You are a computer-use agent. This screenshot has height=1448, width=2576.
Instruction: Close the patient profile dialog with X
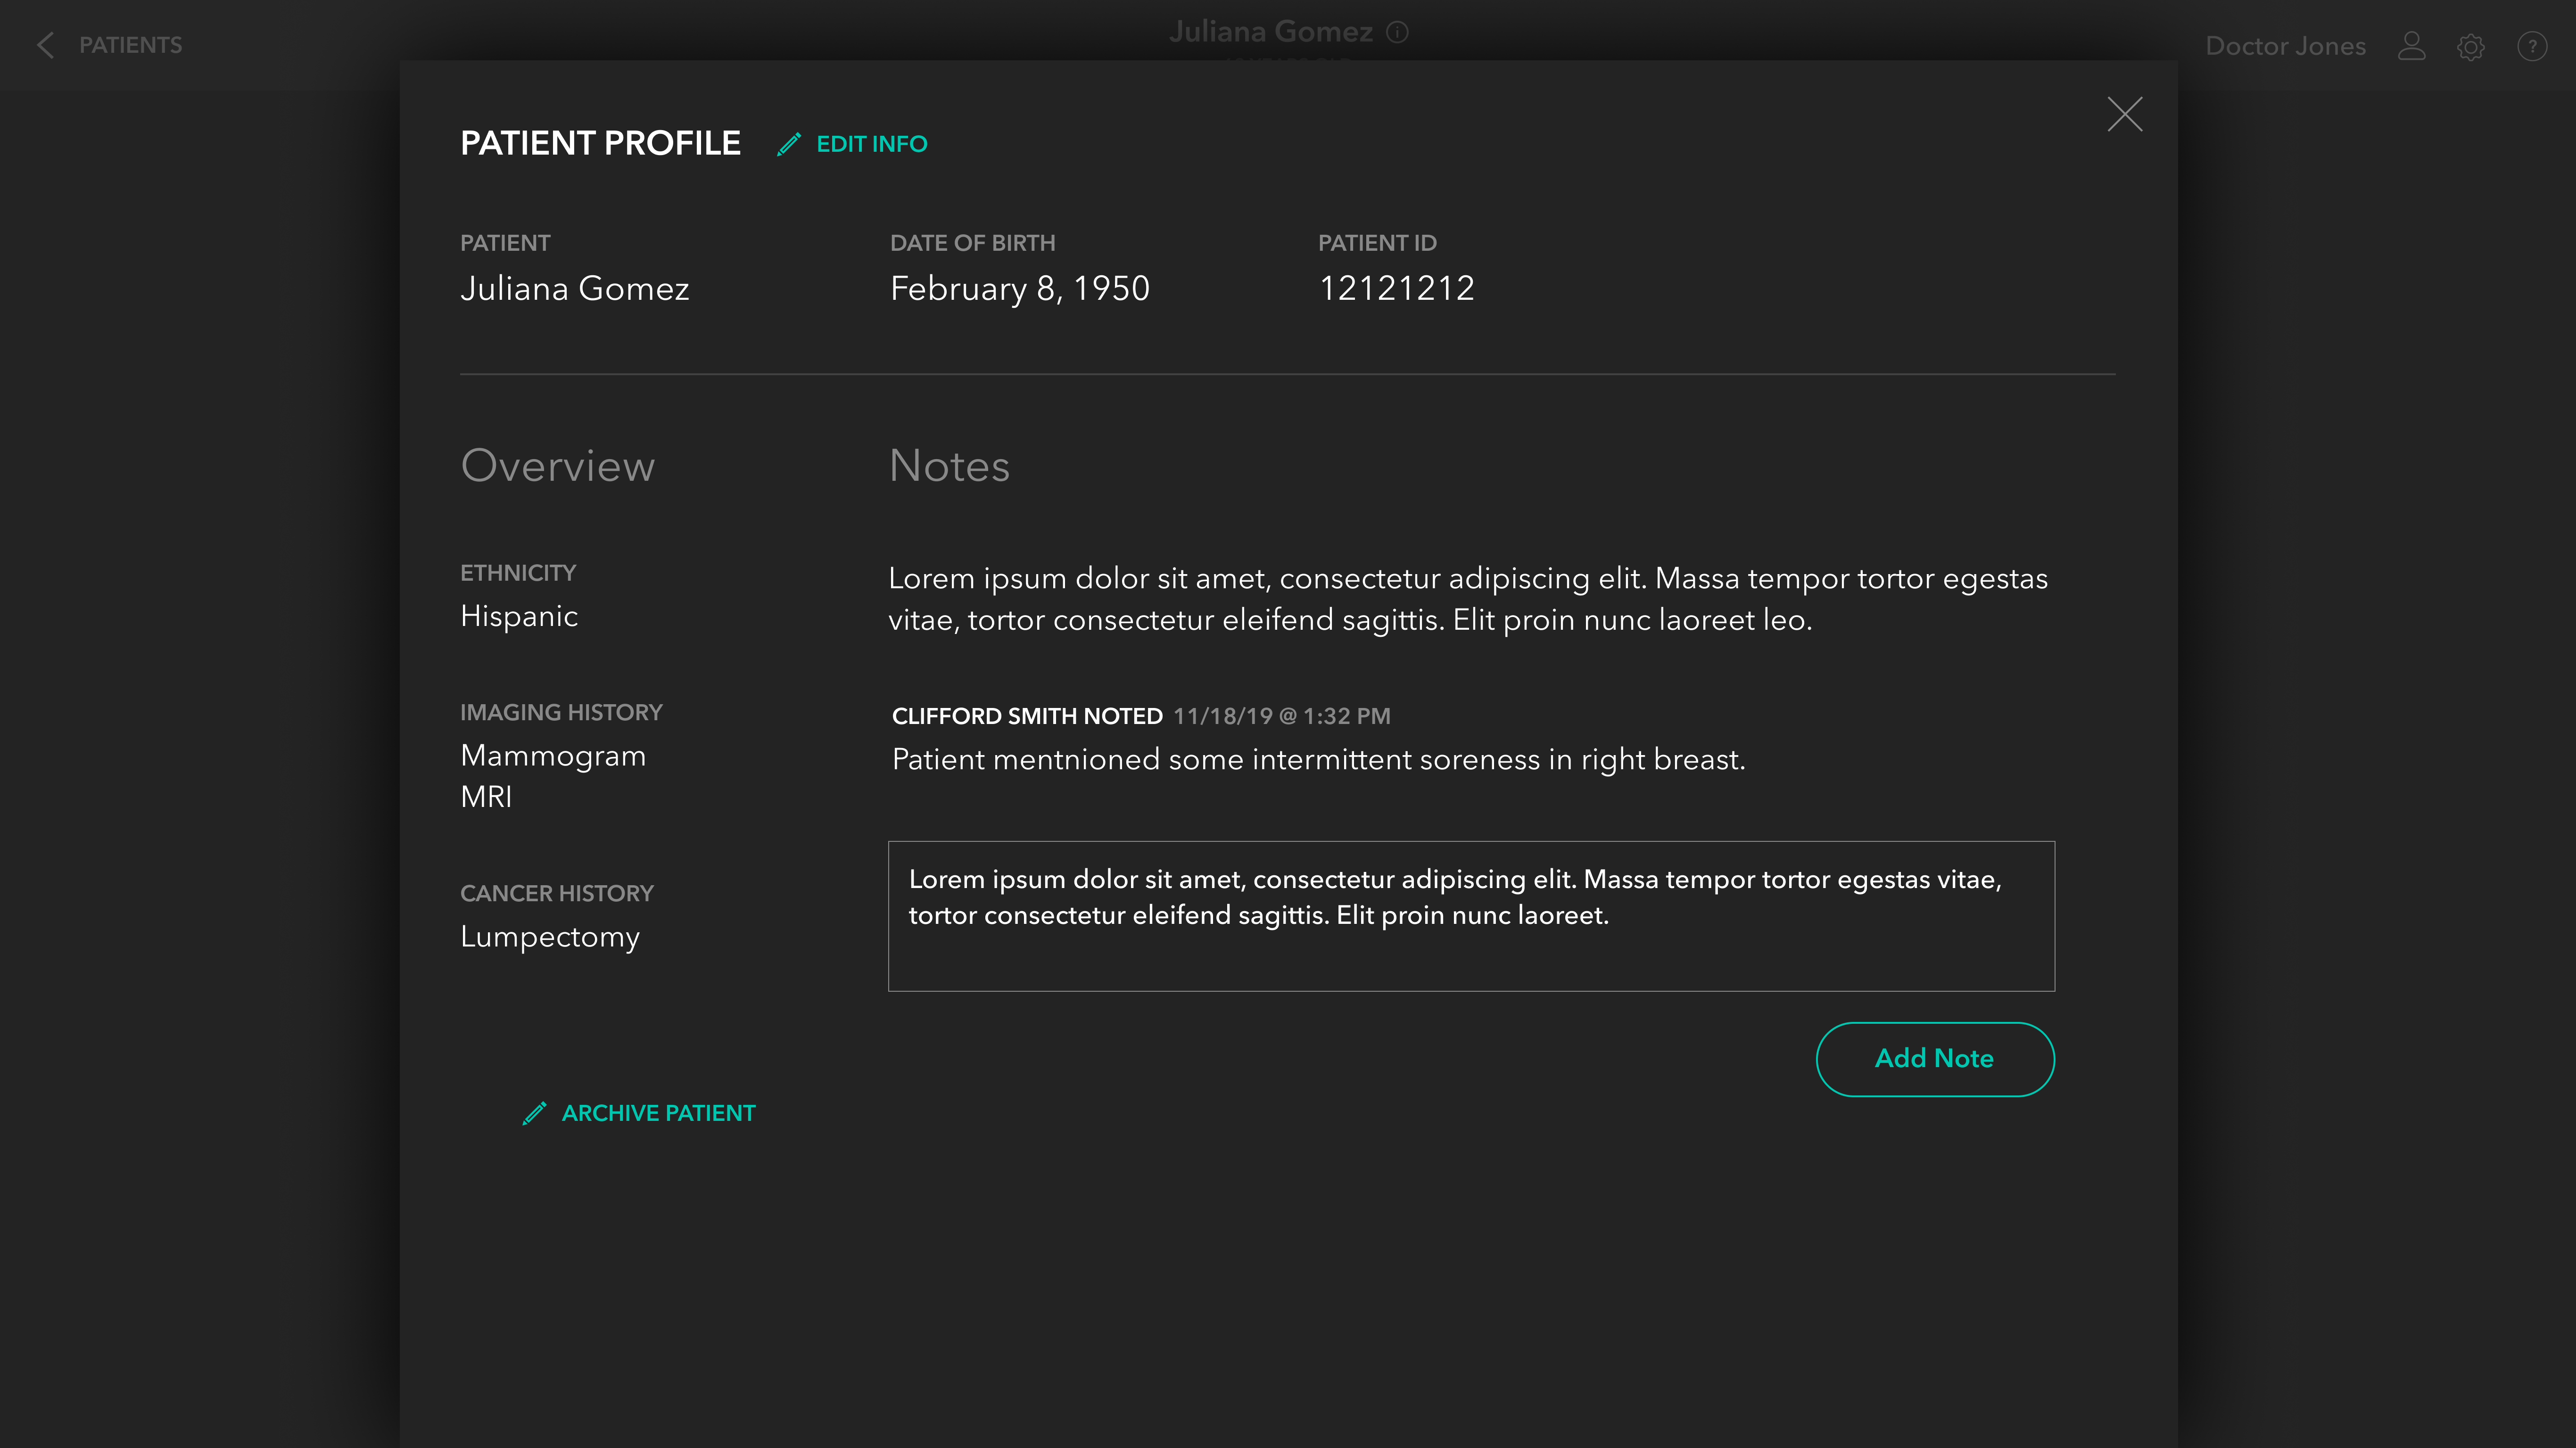coord(2124,114)
